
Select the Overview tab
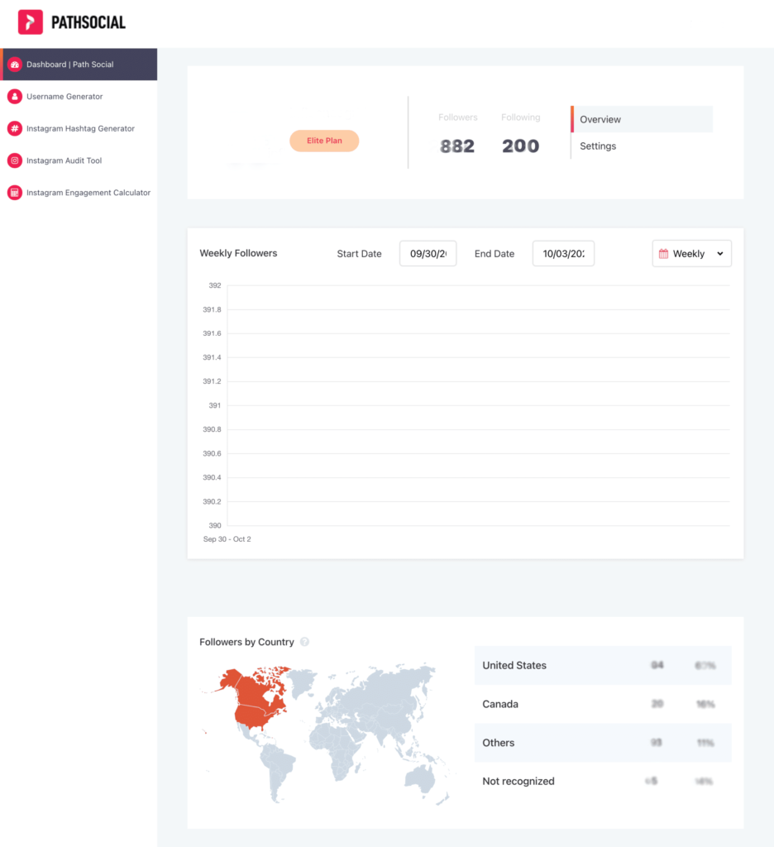(600, 119)
